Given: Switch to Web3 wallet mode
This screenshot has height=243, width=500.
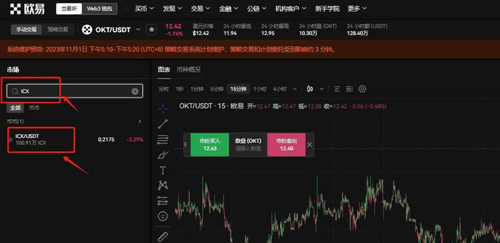Looking at the screenshot, I should [99, 9].
